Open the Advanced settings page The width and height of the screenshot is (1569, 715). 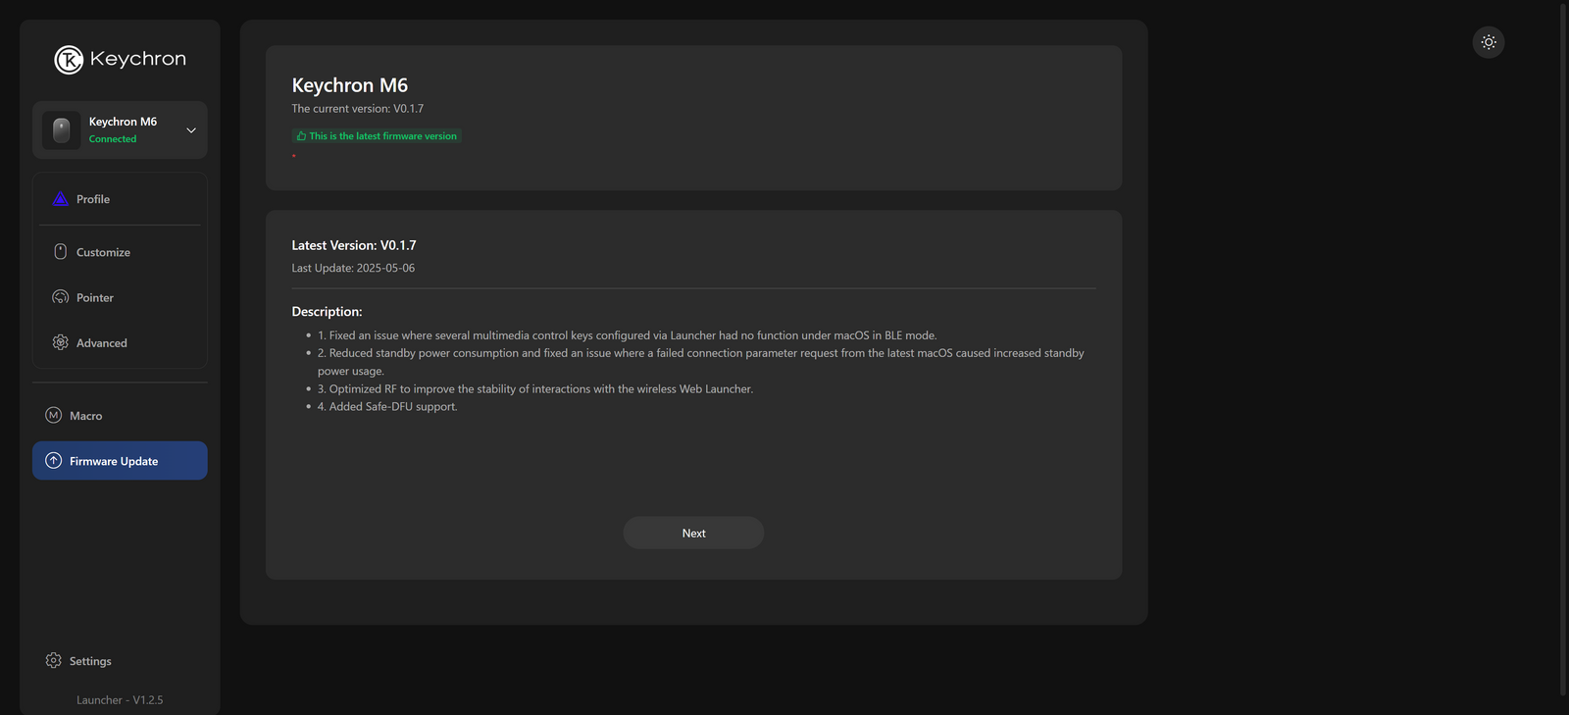[120, 342]
